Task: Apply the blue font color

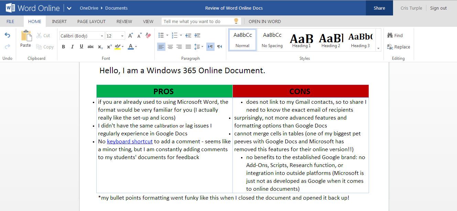Action: click(x=131, y=47)
